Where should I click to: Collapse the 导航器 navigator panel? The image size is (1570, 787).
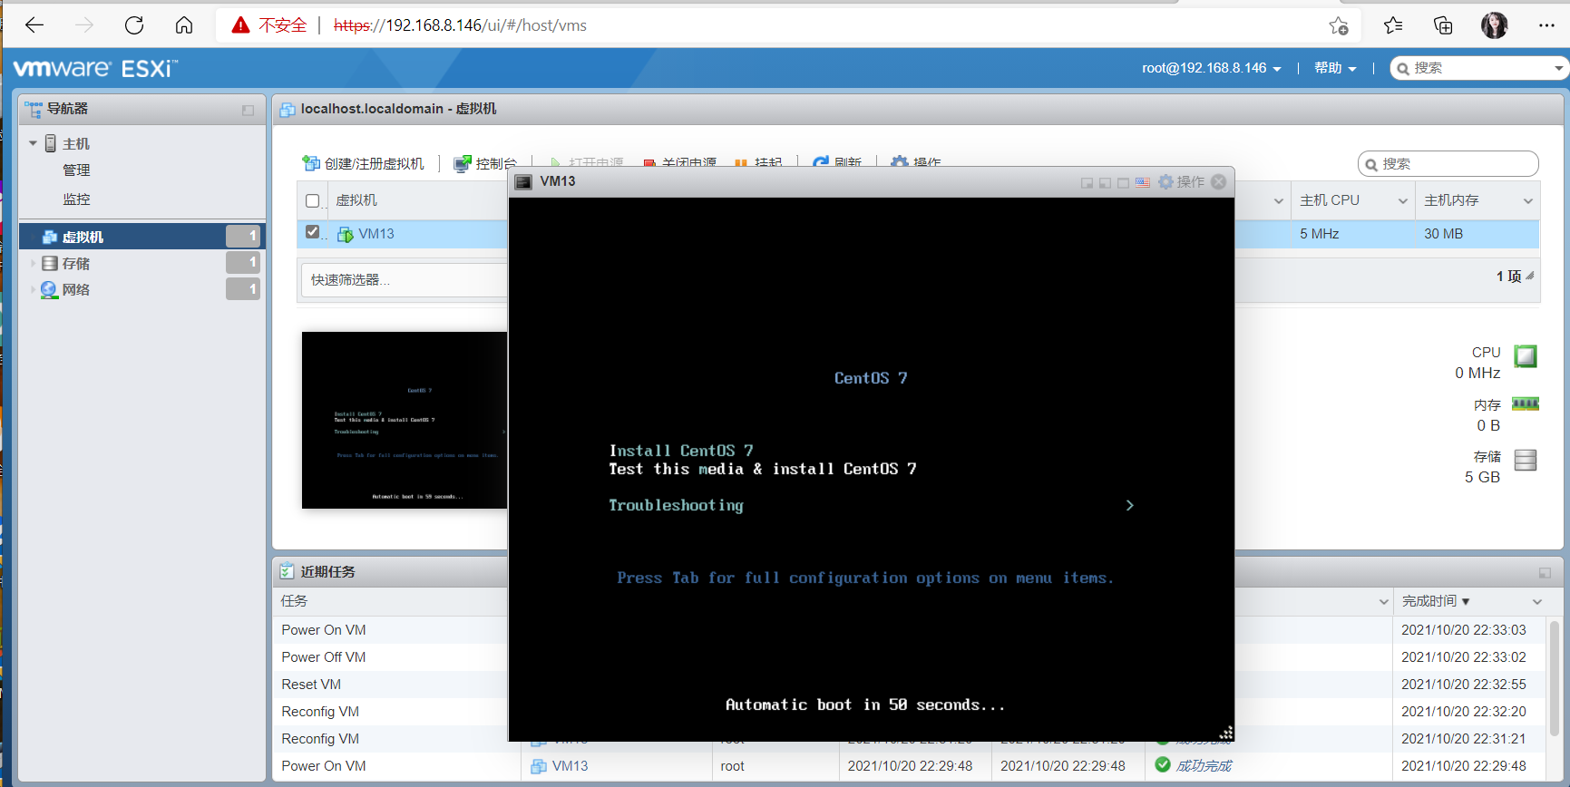(x=248, y=110)
